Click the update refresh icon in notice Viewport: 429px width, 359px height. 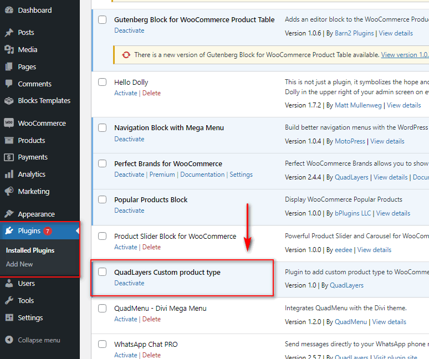tap(126, 55)
